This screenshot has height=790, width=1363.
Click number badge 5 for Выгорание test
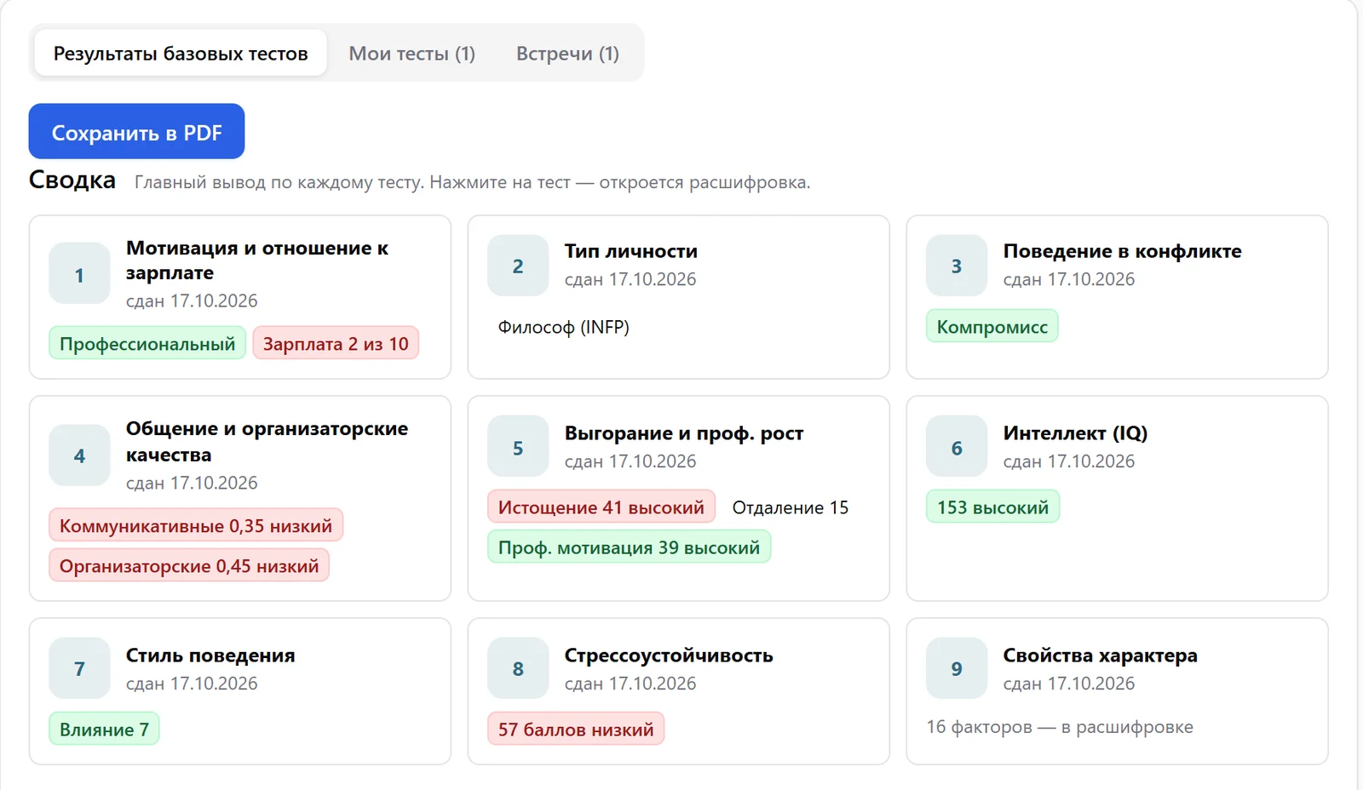tap(518, 447)
